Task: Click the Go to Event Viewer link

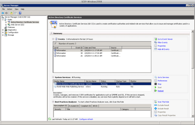Action: point(165,39)
